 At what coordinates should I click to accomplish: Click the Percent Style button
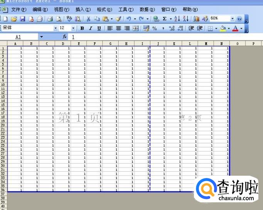coord(155,28)
